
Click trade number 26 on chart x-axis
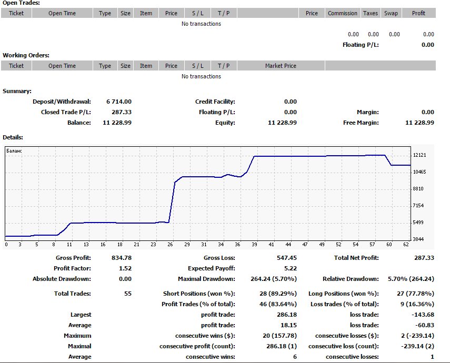pos(170,245)
